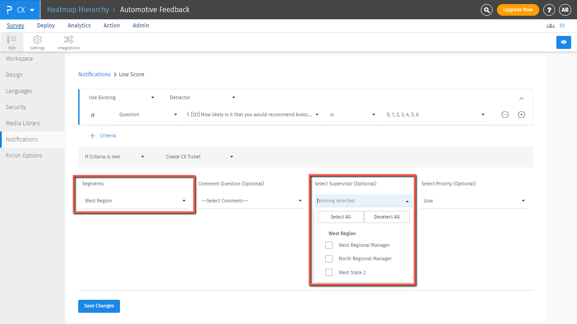Click the Save Changes button
Image resolution: width=577 pixels, height=324 pixels.
(x=99, y=306)
